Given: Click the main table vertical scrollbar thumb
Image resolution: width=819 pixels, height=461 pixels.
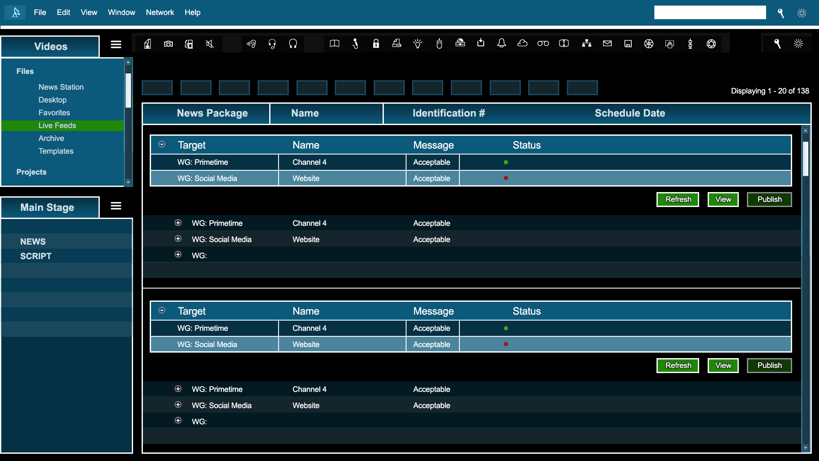Looking at the screenshot, I should click(x=805, y=158).
